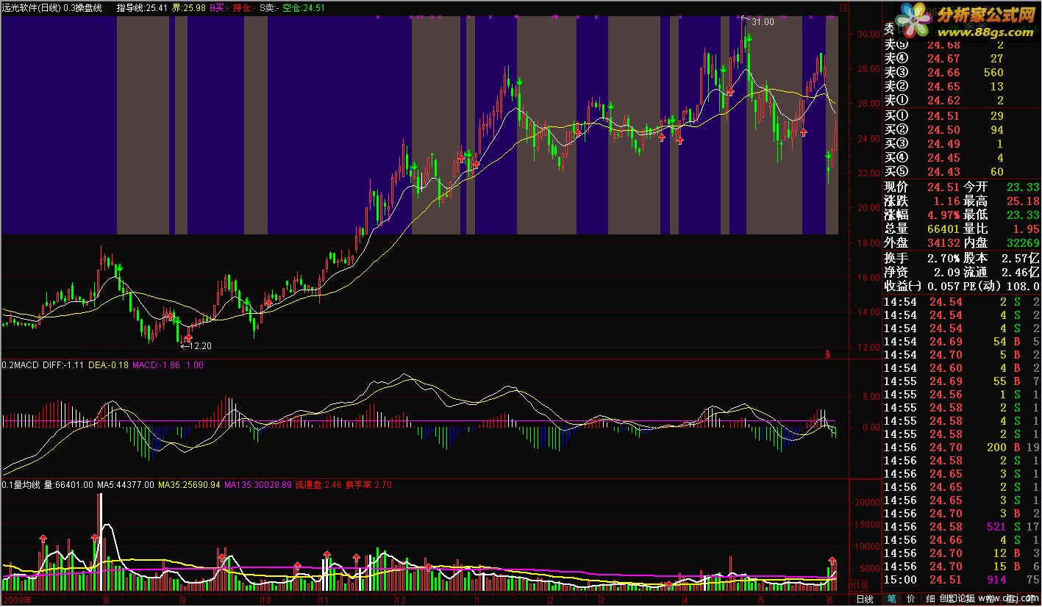Click the 12.20 low price marker
The width and height of the screenshot is (1042, 607).
201,345
